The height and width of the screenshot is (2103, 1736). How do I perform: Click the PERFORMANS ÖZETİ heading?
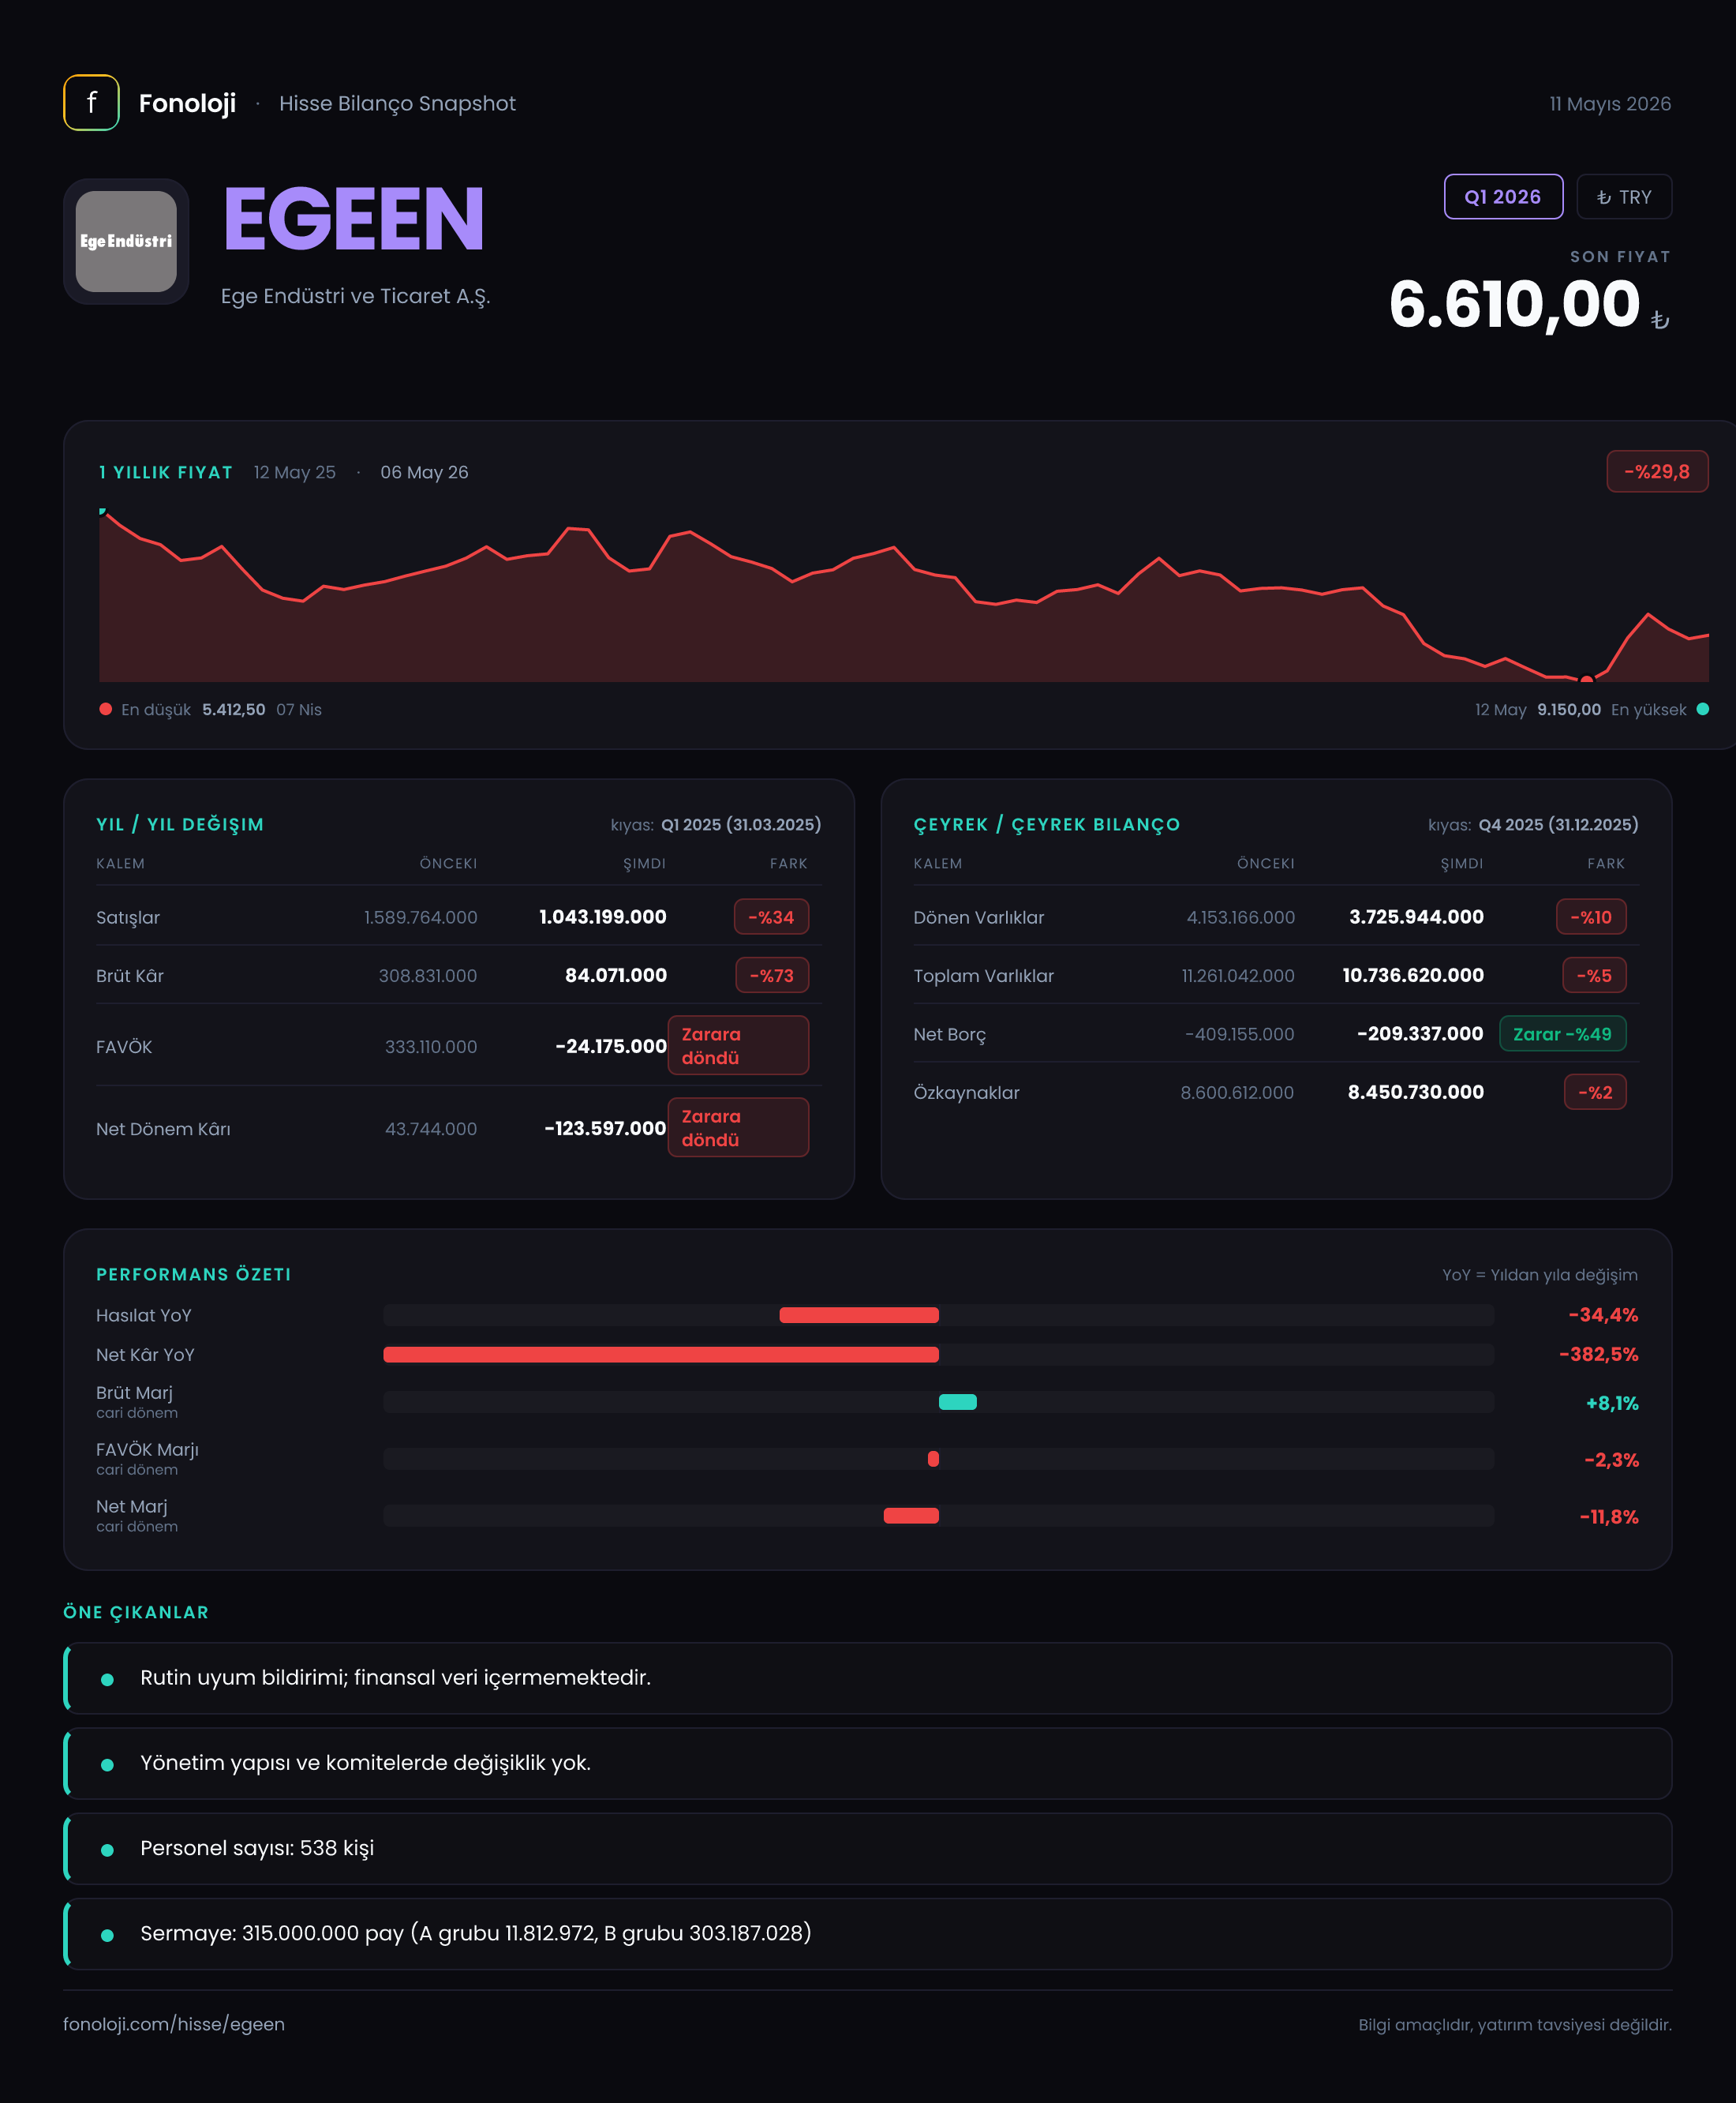[x=194, y=1275]
